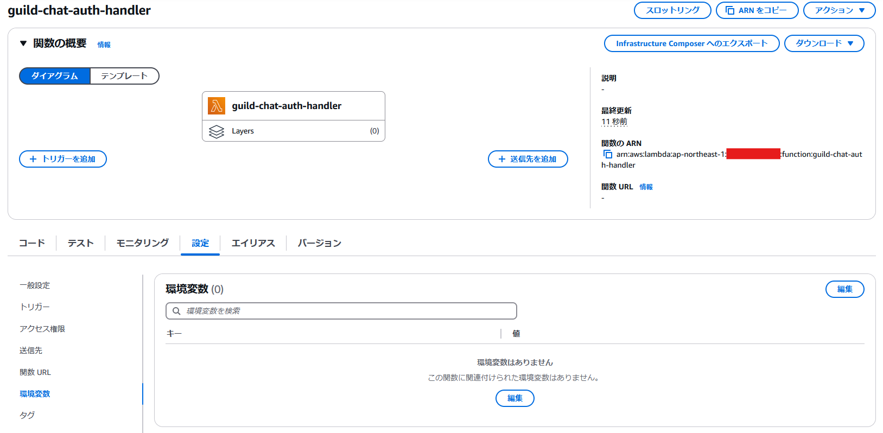Open the アクション dropdown menu
Image resolution: width=883 pixels, height=433 pixels.
pyautogui.click(x=839, y=10)
